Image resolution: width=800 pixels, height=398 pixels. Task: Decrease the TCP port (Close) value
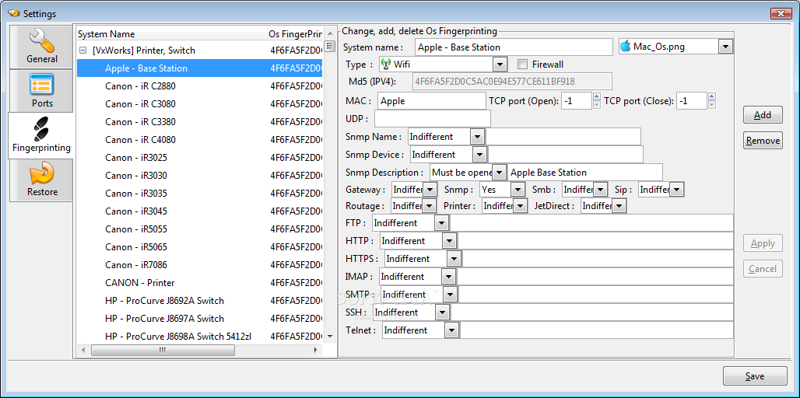point(712,104)
